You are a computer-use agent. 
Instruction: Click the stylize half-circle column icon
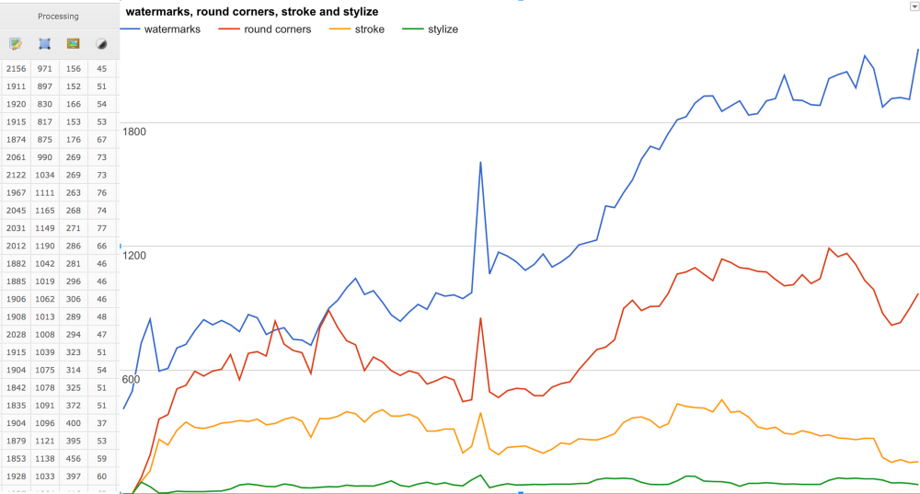point(101,44)
